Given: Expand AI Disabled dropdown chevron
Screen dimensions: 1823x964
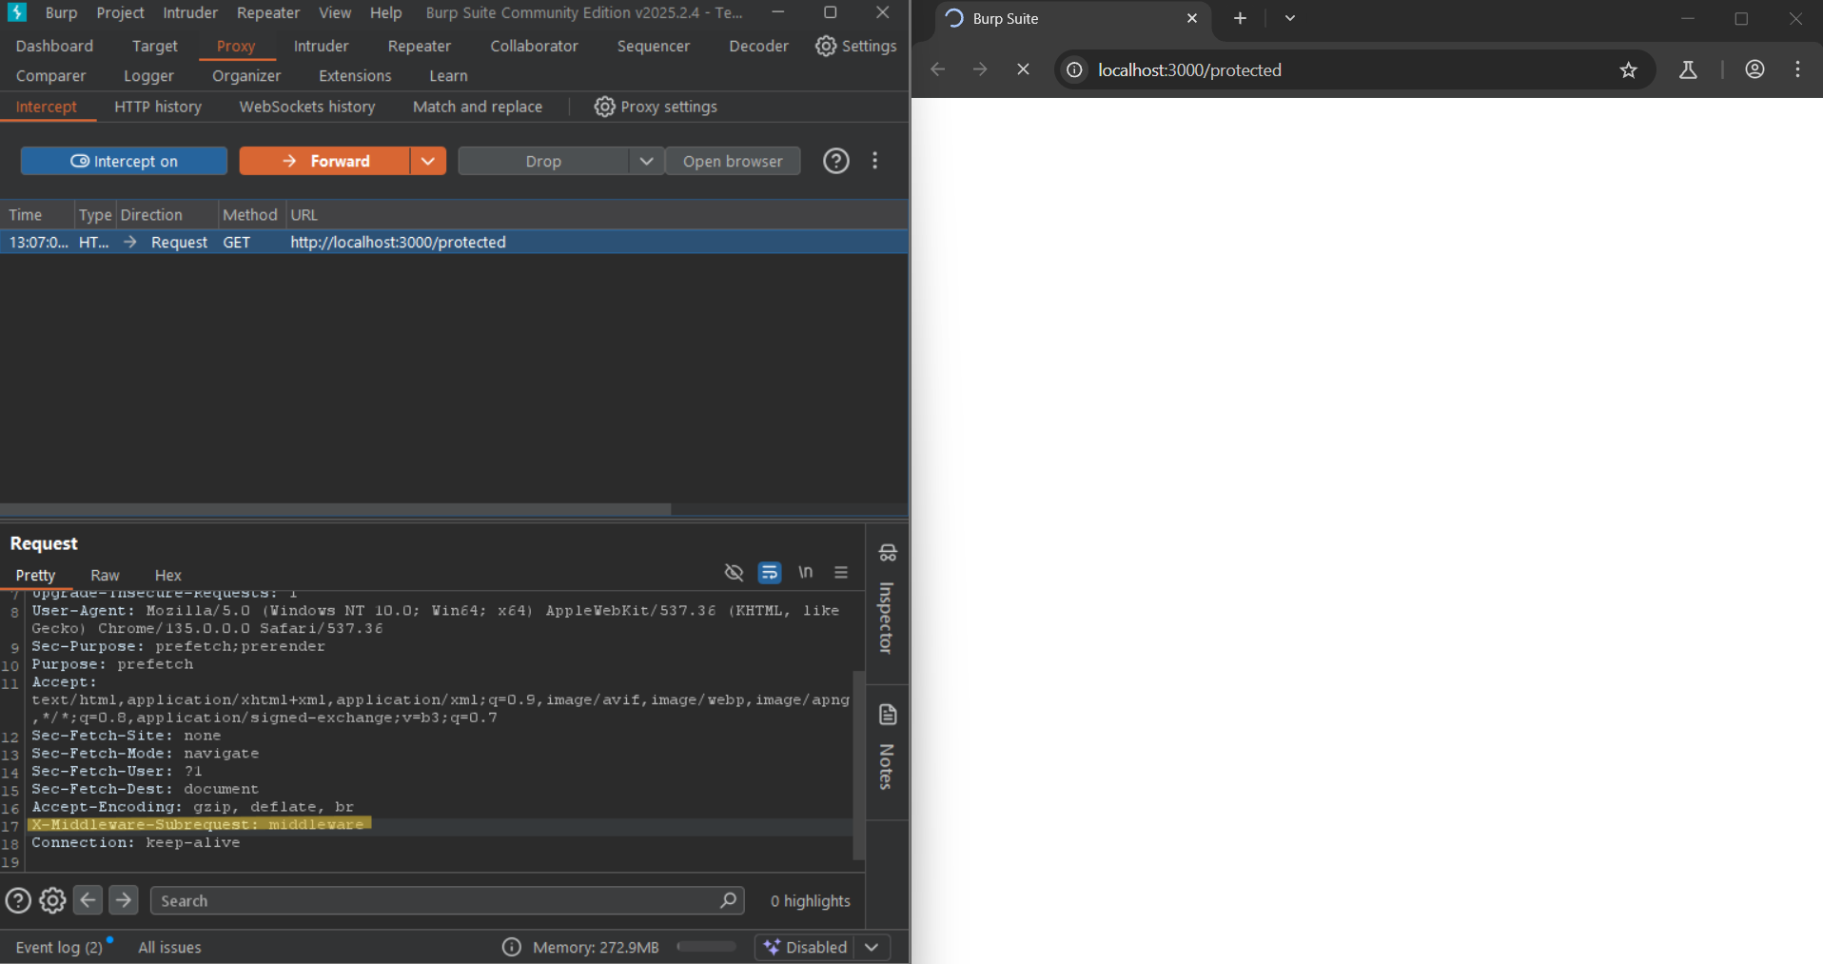Looking at the screenshot, I should pyautogui.click(x=872, y=947).
